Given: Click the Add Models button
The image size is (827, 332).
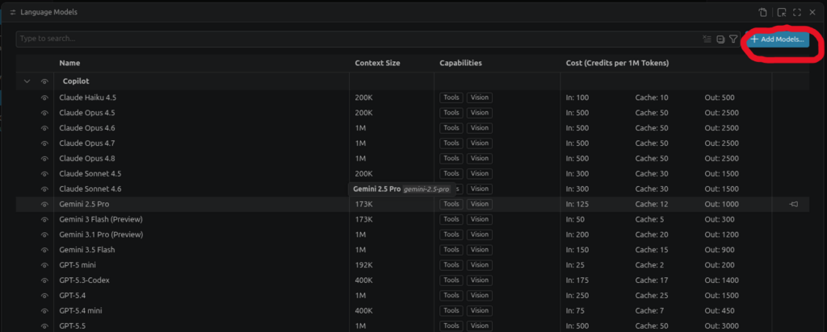Looking at the screenshot, I should tap(778, 39).
